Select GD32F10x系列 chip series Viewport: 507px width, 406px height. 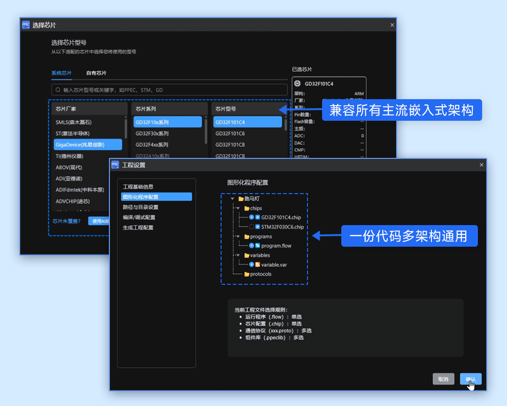point(168,122)
